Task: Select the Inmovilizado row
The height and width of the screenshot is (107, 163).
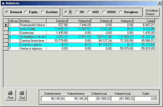Action: click(x=32, y=29)
